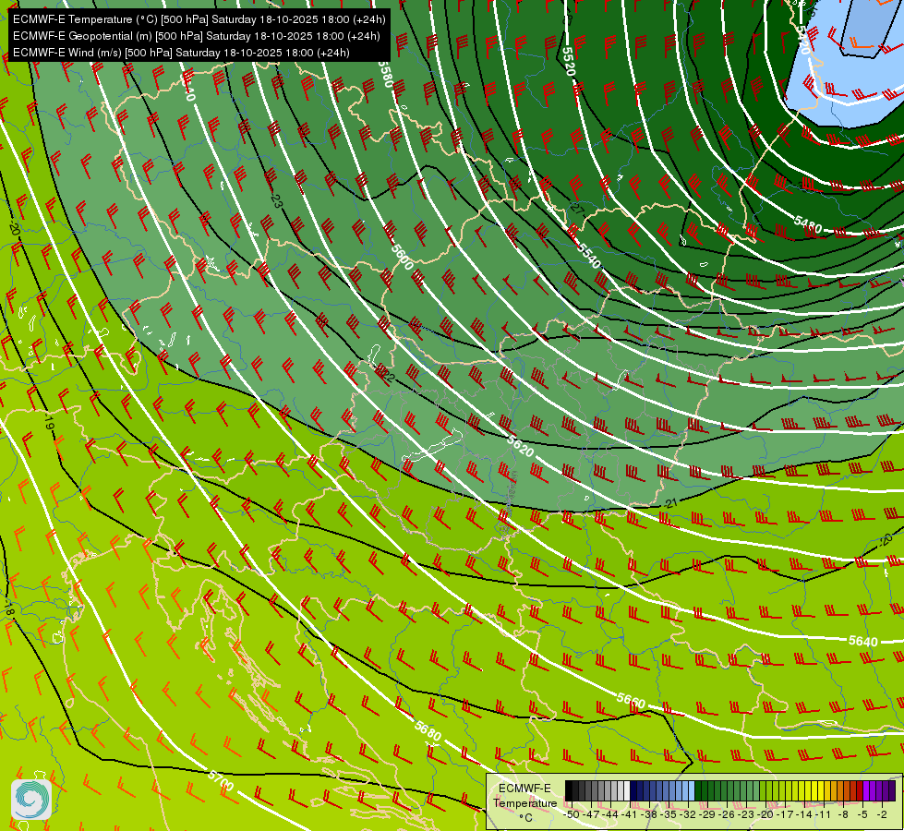Click the -23 isotherm label on the map
This screenshot has height=831, width=904.
276,201
